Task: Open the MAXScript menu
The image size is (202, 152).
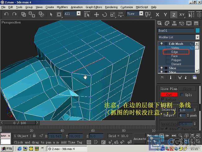Action: (142, 7)
